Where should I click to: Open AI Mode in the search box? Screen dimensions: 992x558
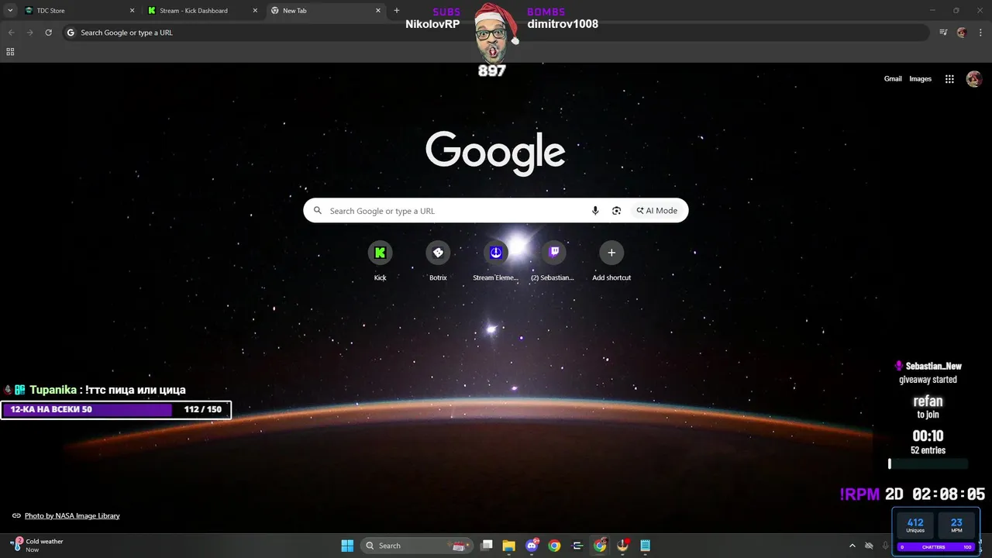click(x=657, y=211)
